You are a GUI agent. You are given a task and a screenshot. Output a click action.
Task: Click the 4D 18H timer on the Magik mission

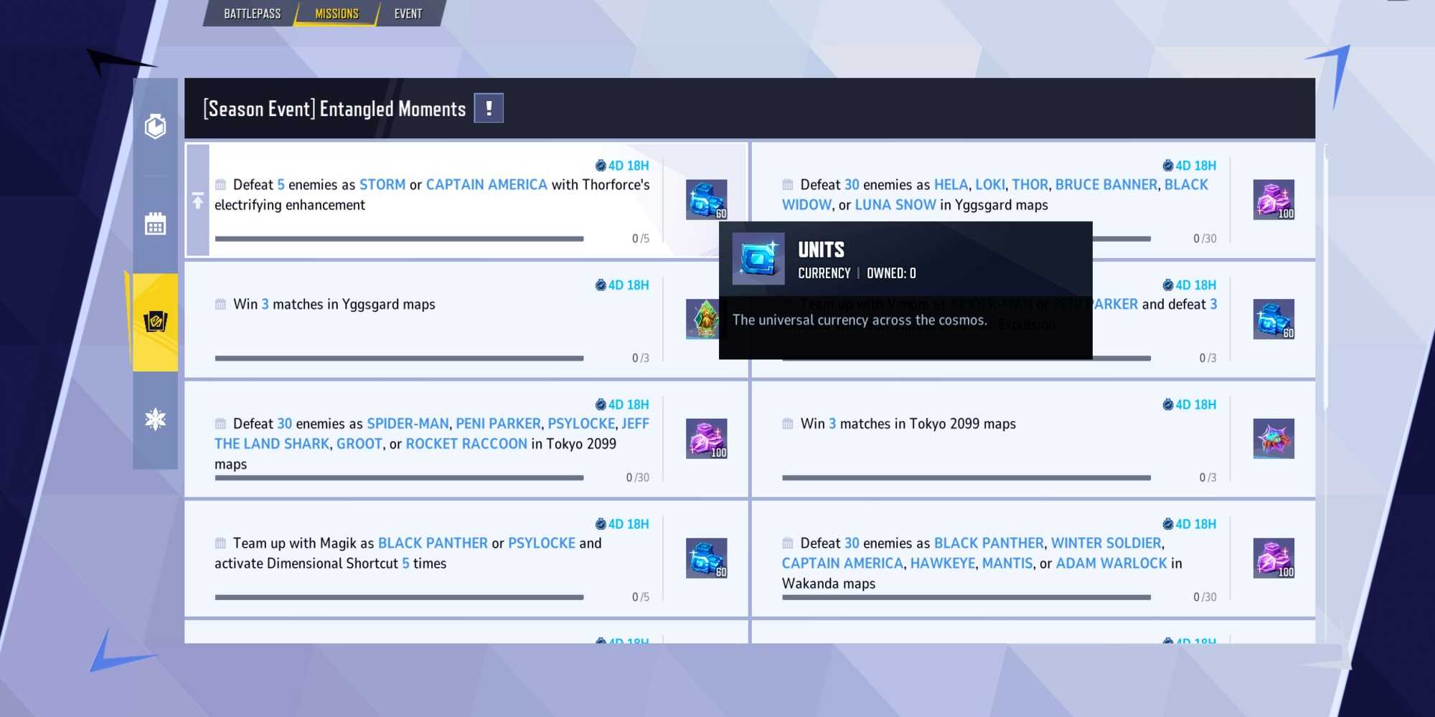(622, 524)
